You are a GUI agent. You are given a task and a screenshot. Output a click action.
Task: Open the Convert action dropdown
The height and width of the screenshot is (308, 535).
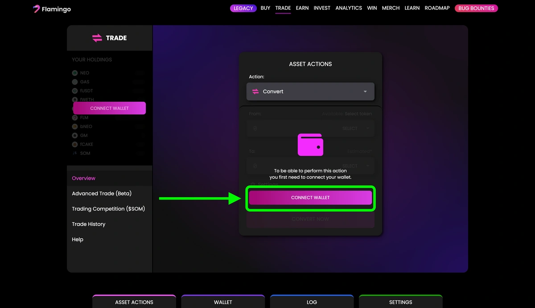point(310,91)
